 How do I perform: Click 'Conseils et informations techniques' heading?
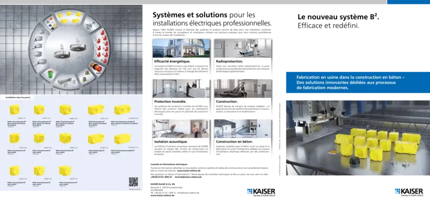169,164
